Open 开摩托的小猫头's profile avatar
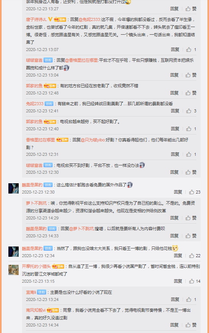 pos(13,270)
